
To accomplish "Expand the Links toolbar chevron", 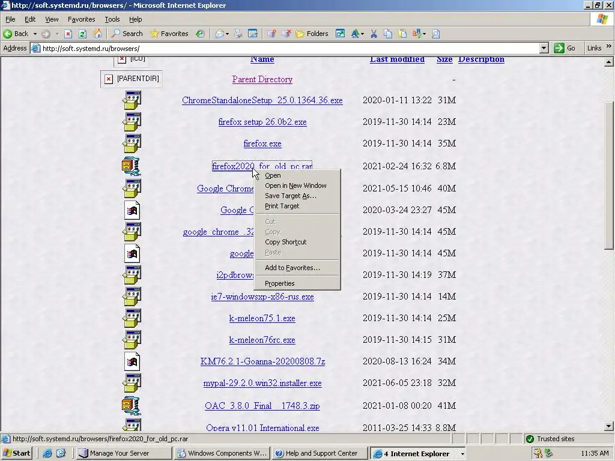I will click(x=609, y=47).
